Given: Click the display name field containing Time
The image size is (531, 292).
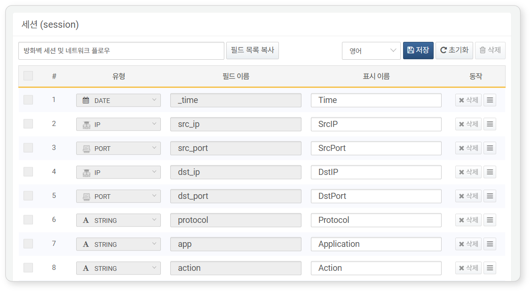Looking at the screenshot, I should [376, 100].
